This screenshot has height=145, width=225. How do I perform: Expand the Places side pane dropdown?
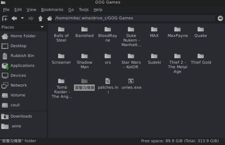click(42, 27)
